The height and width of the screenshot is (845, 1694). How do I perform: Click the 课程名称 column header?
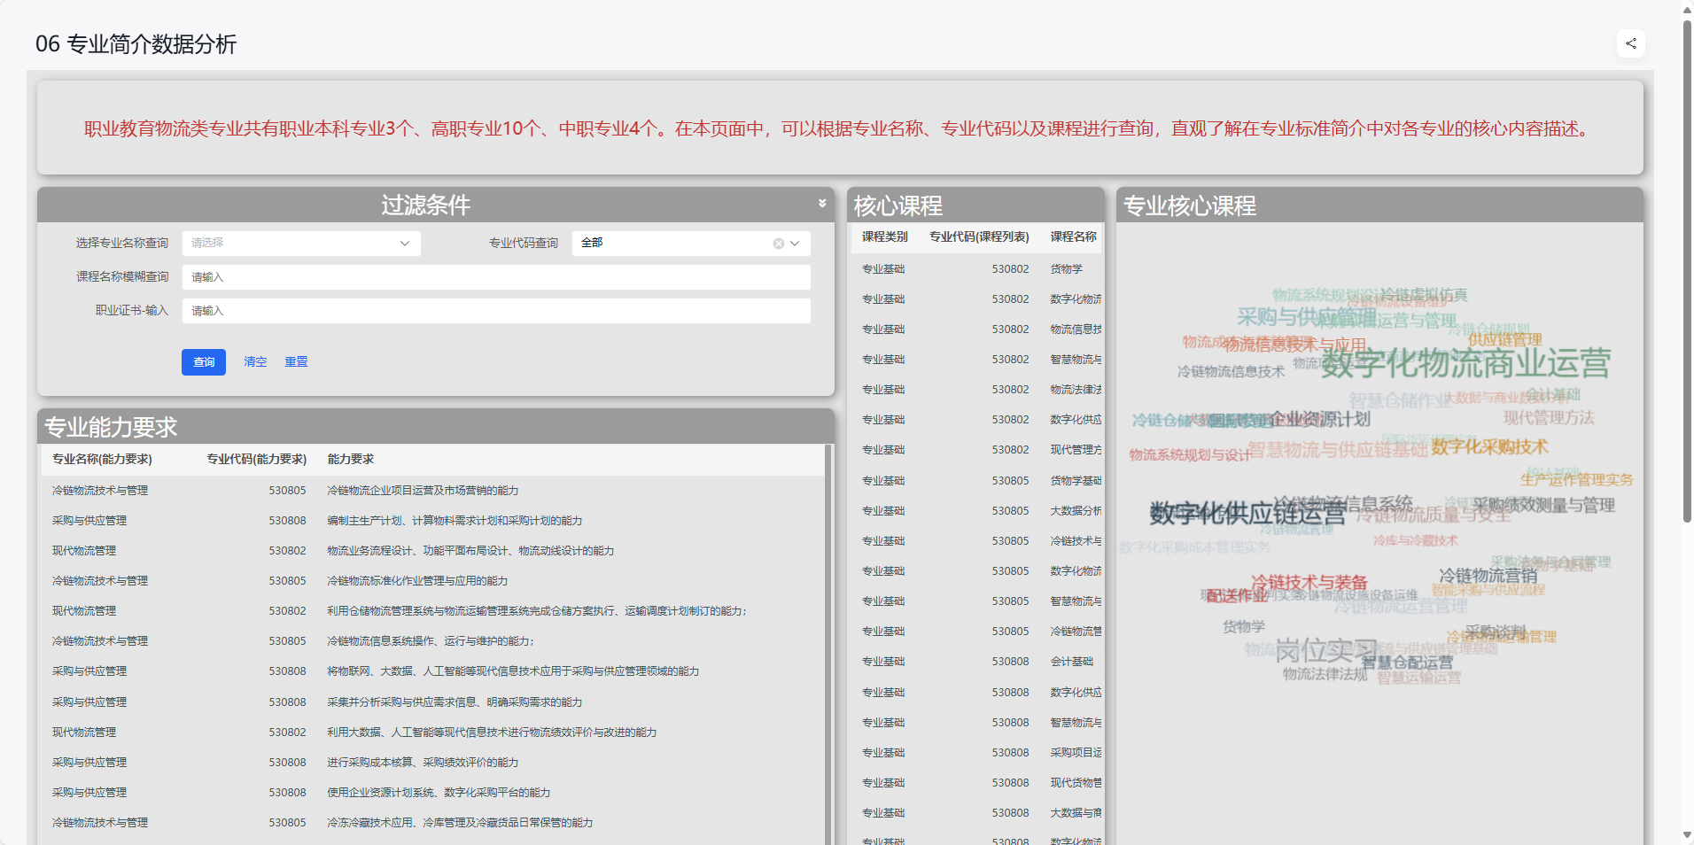tap(1073, 236)
